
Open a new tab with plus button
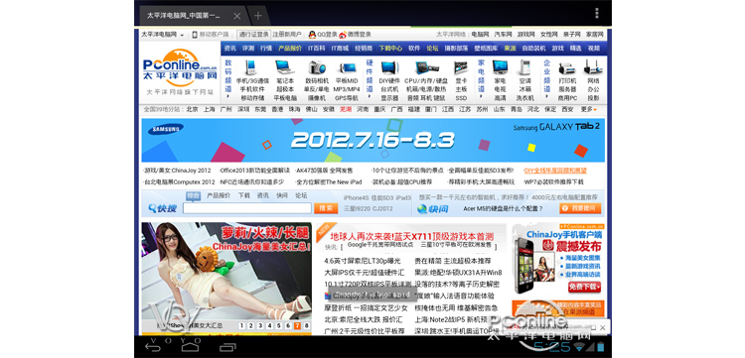click(258, 16)
